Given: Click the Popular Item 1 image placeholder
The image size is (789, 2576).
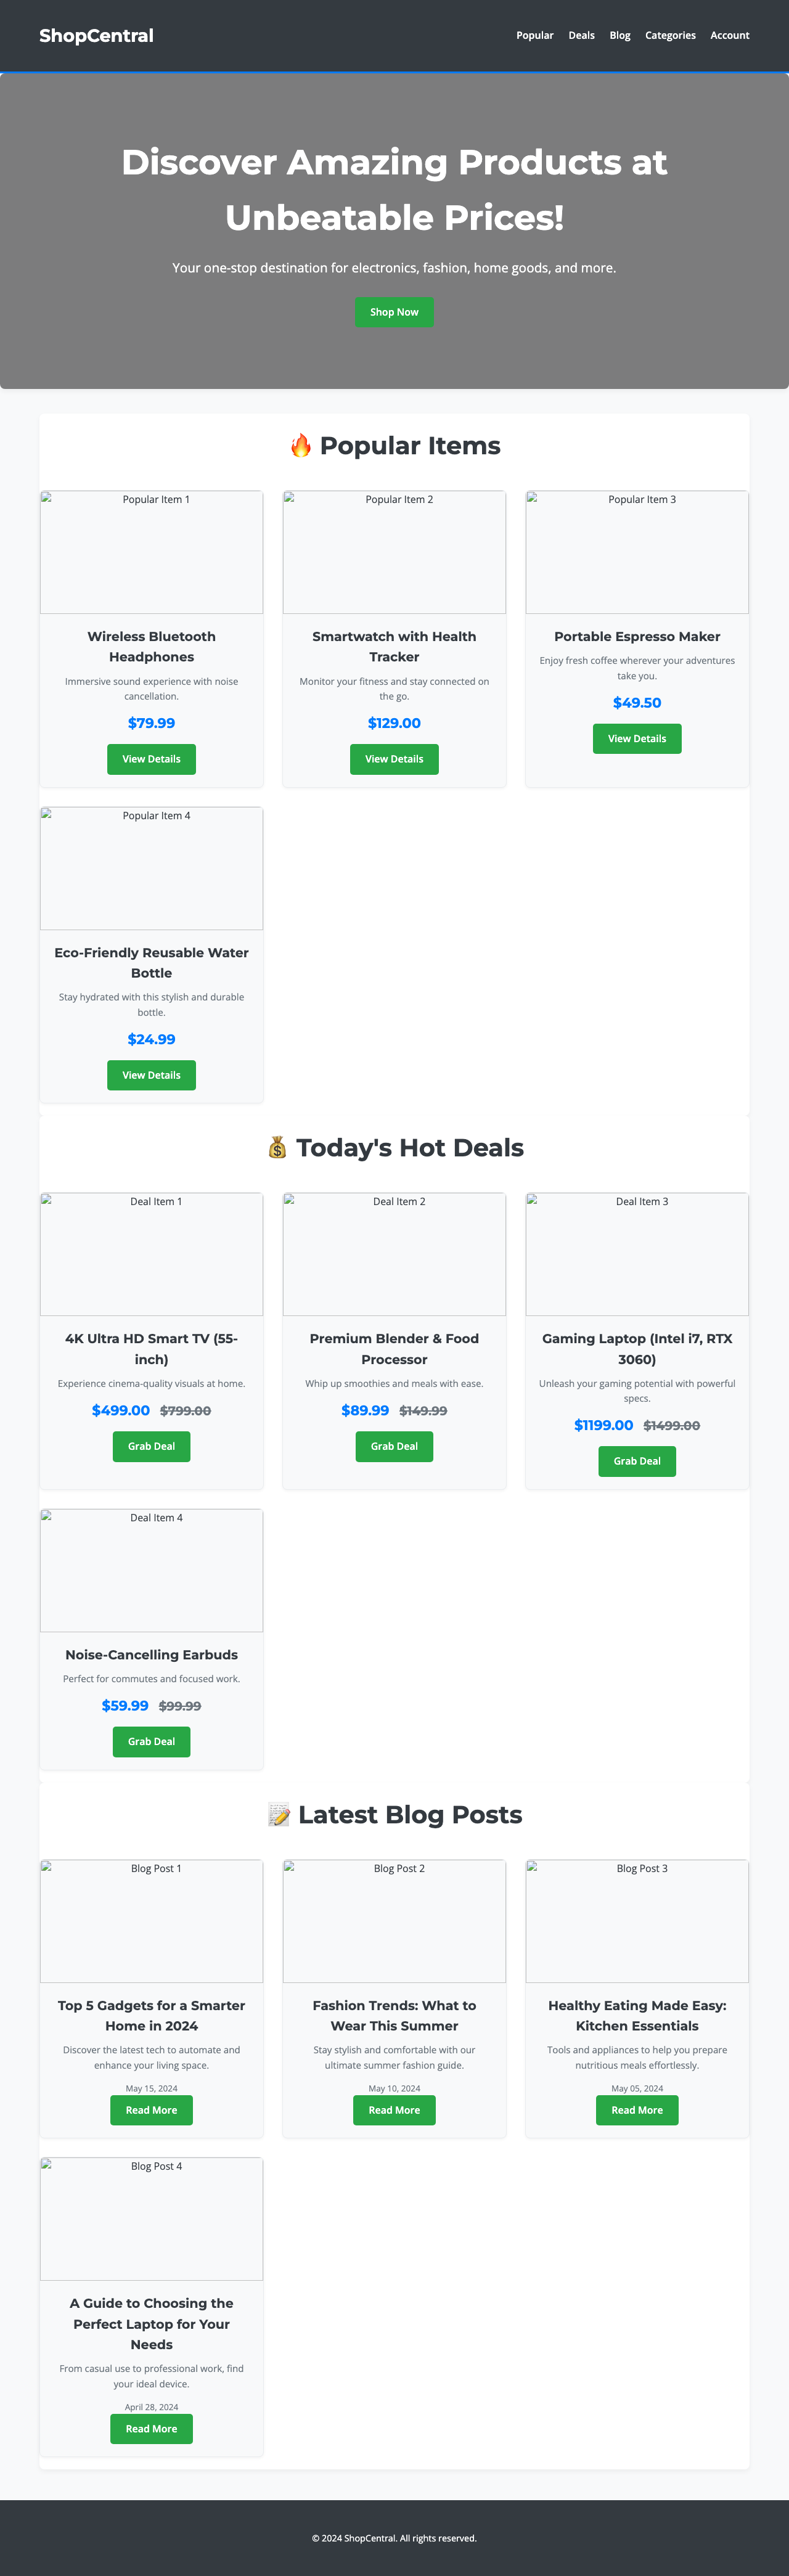Looking at the screenshot, I should pyautogui.click(x=151, y=552).
